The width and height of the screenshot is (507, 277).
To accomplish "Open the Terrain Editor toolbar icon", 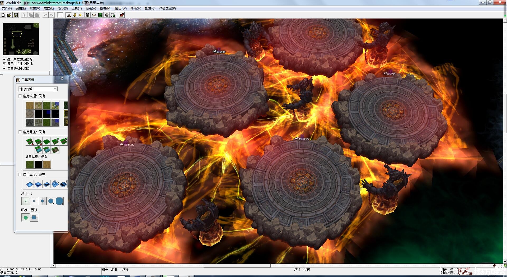I will coord(69,15).
